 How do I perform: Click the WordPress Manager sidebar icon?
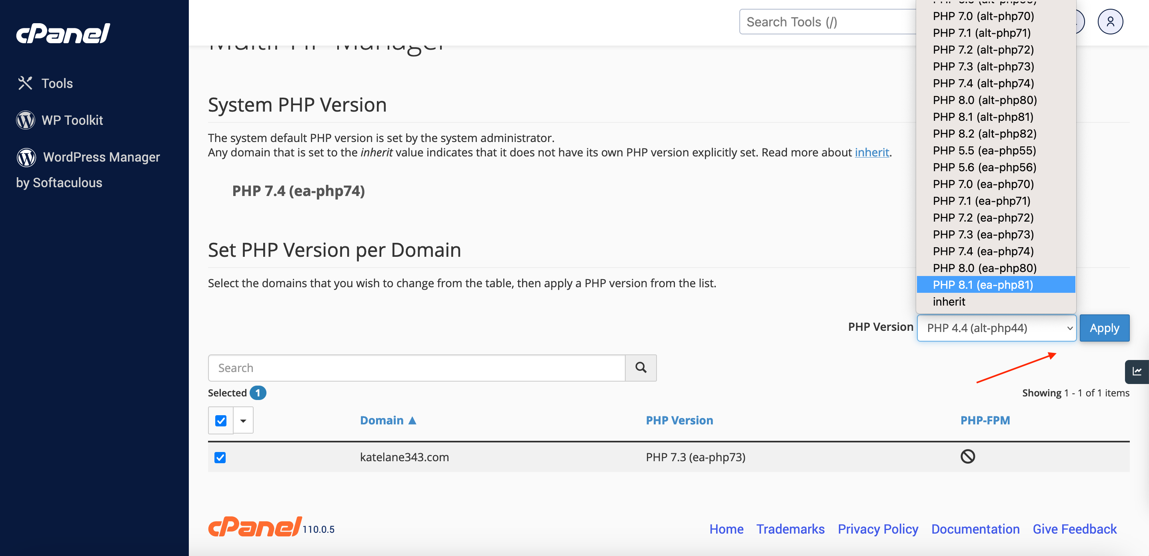(x=26, y=157)
